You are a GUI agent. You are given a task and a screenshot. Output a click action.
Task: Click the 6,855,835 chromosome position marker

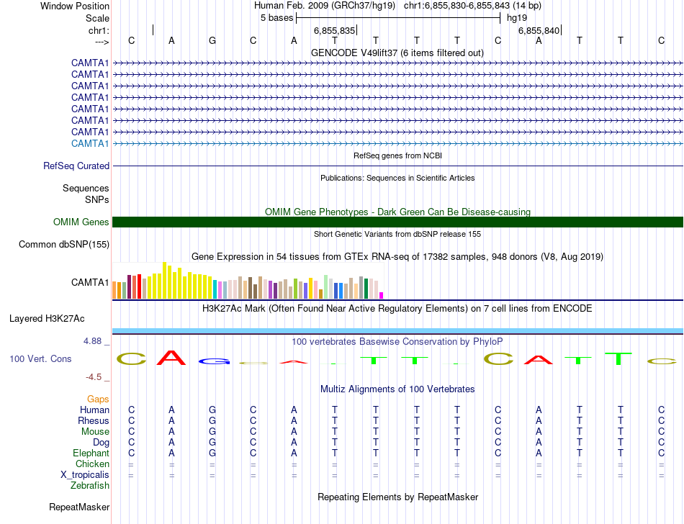point(335,30)
